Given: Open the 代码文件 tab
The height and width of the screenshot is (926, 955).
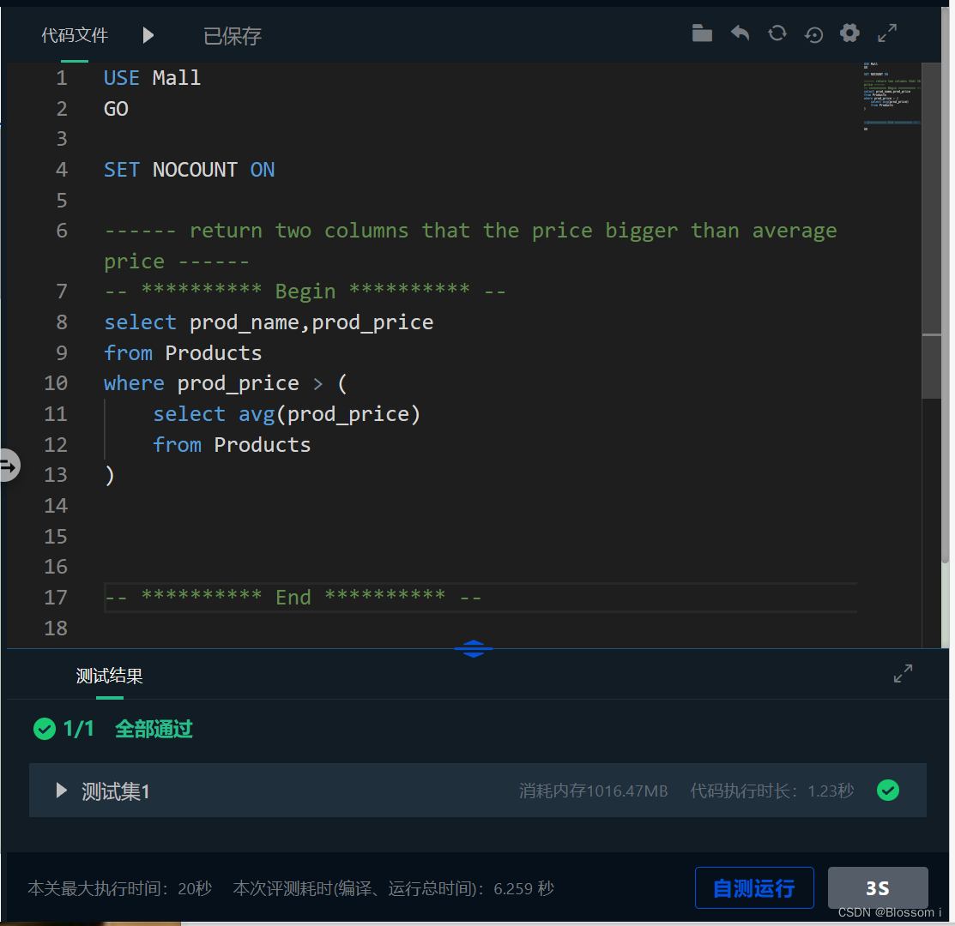Looking at the screenshot, I should pos(75,35).
